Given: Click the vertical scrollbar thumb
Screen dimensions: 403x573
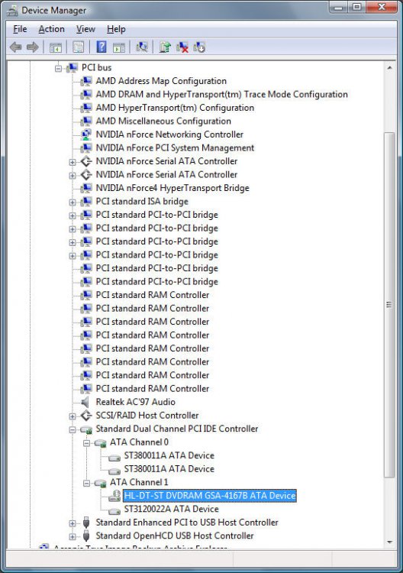Looking at the screenshot, I should 389,305.
